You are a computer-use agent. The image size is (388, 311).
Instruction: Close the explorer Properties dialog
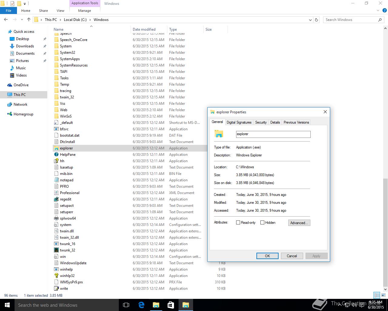pos(325,112)
